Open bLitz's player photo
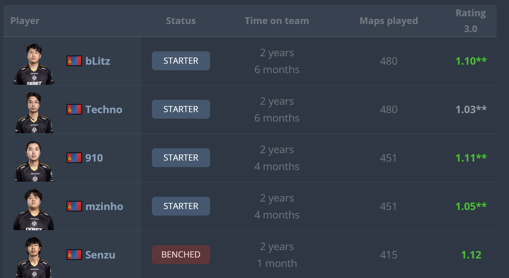 point(34,64)
